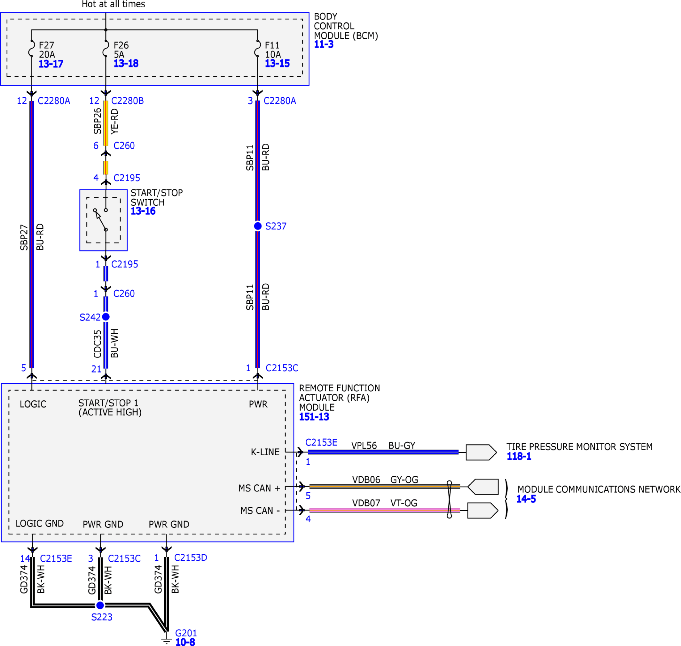Click the MS CAN - off-page connector arrow
Viewport: 681px width, 646px height.
[x=483, y=510]
